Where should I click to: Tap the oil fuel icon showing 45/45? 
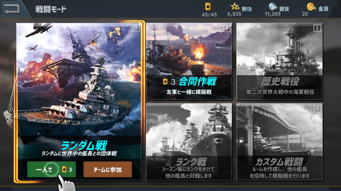click(208, 7)
